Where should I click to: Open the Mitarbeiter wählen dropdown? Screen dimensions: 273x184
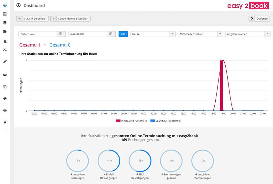(200, 34)
